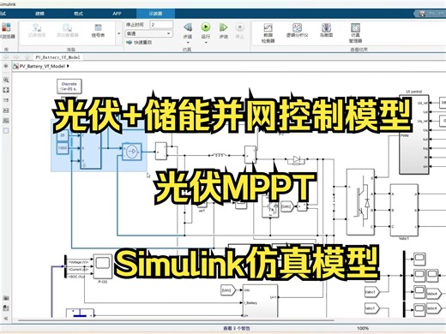446x334 pixels.
Task: Switch to the 建模 ribbon tab
Action: point(39,14)
